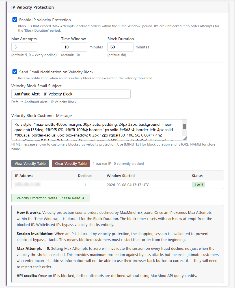The image size is (235, 288).
Task: Toggle Send Email Notification on Velocity Block
Action: coord(15,72)
